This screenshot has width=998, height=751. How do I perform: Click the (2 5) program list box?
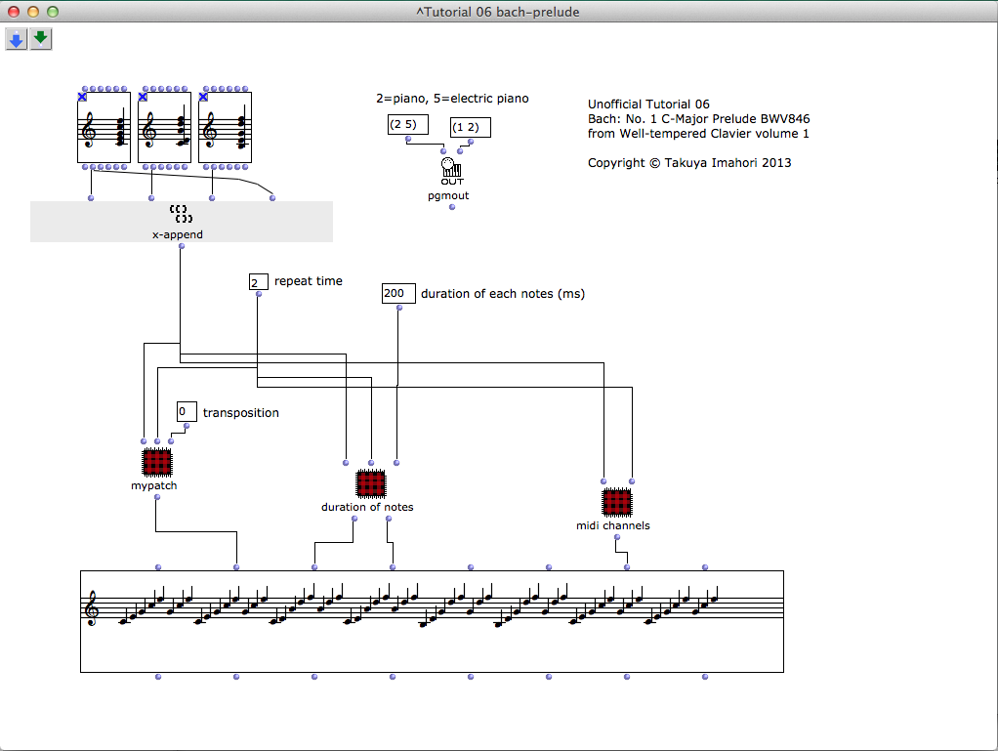[407, 125]
